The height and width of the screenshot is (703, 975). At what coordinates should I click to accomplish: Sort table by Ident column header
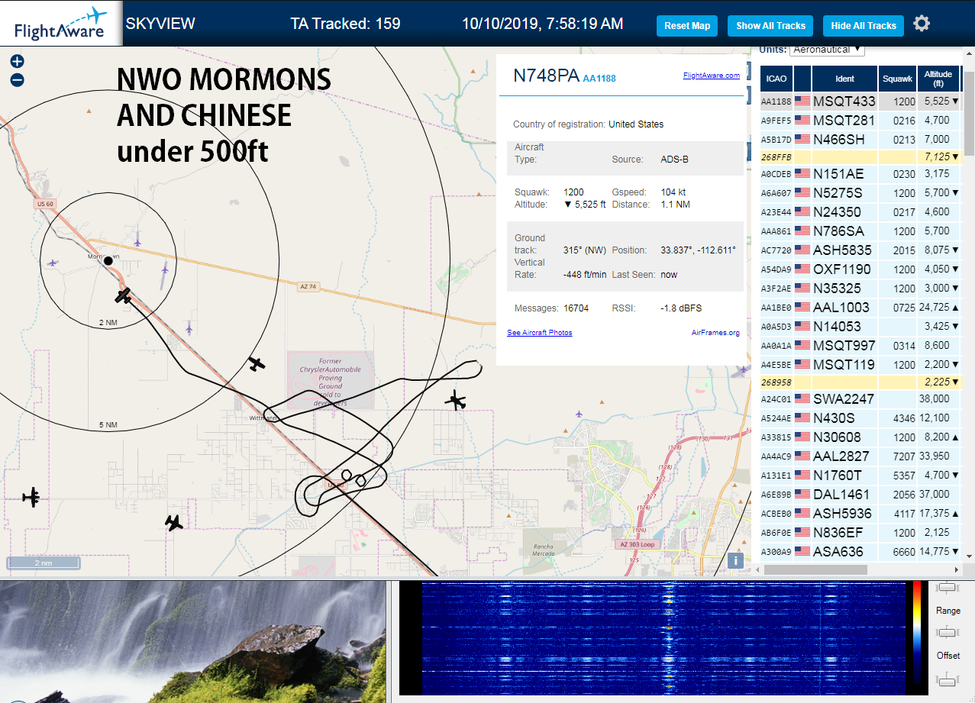pyautogui.click(x=844, y=78)
